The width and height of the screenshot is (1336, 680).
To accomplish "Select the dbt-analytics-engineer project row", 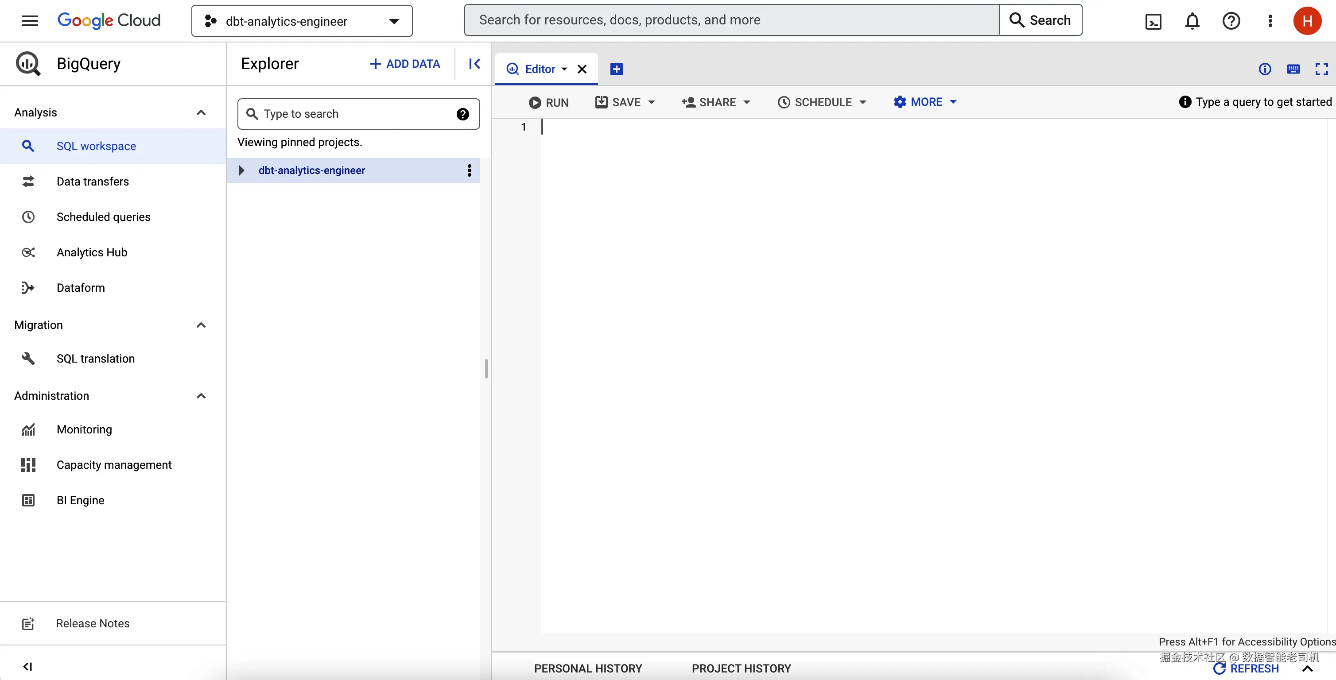I will 353,170.
